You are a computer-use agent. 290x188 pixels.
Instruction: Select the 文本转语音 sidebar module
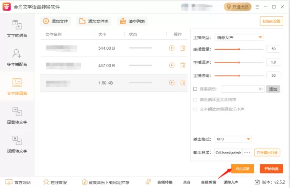pos(17,87)
